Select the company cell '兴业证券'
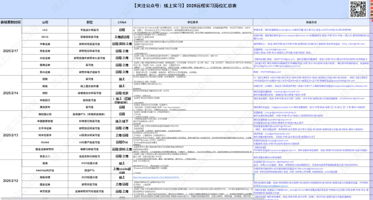This screenshot has height=200, width=373. point(45,58)
